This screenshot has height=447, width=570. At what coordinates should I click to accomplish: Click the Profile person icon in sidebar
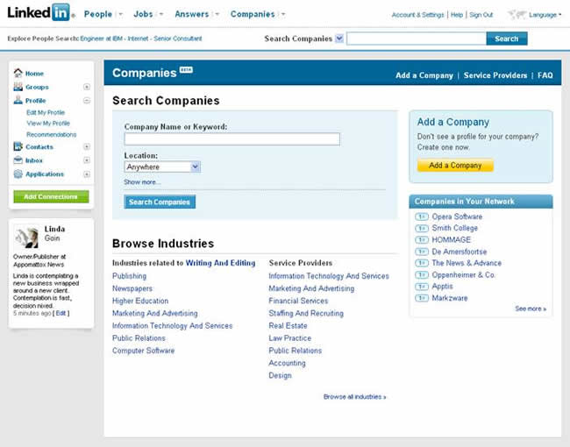pos(18,100)
